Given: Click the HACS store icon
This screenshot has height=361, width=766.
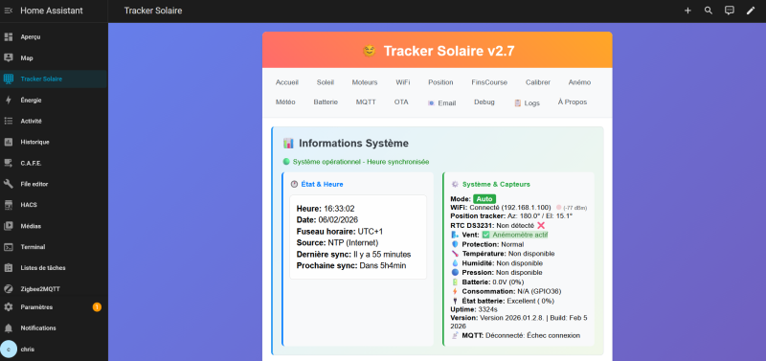Looking at the screenshot, I should point(9,205).
